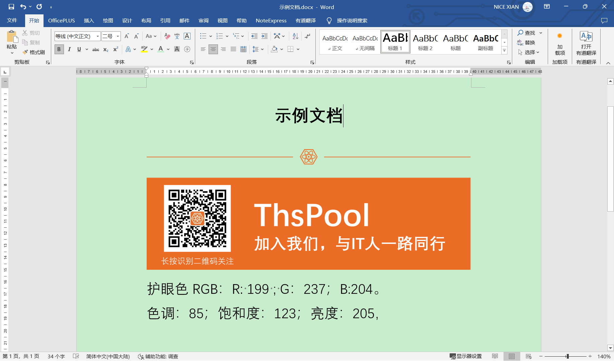Click Format Painter (格式刷)
This screenshot has height=361, width=614.
[33, 52]
